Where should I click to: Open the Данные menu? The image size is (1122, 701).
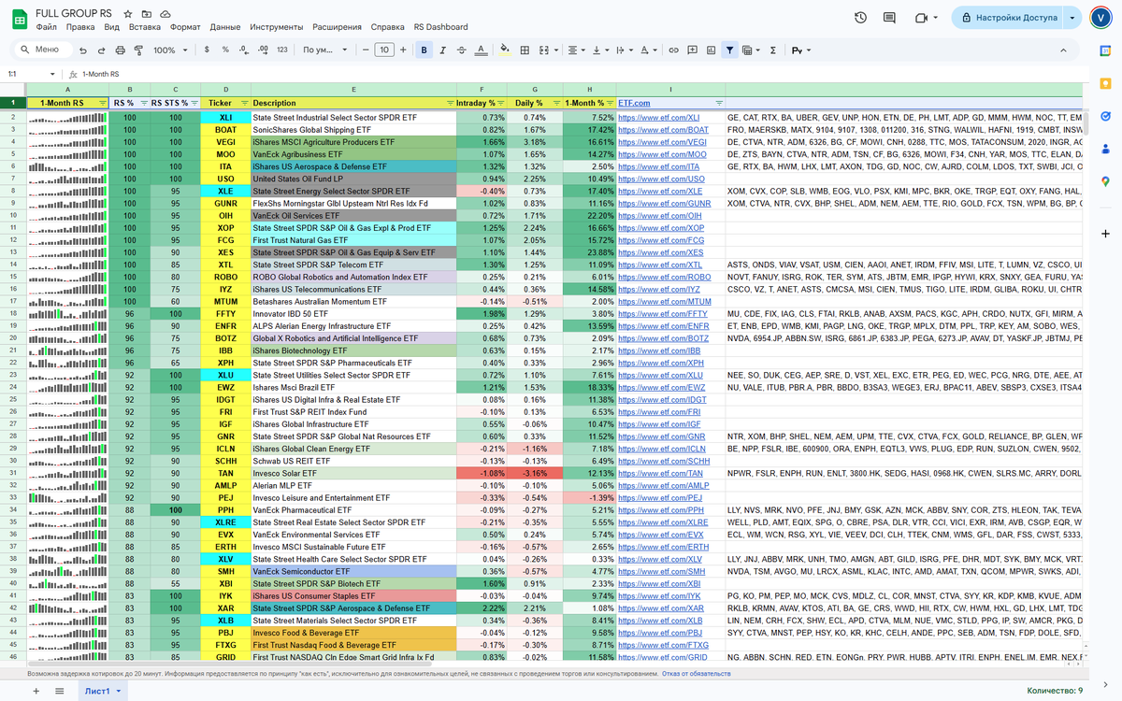coord(225,27)
